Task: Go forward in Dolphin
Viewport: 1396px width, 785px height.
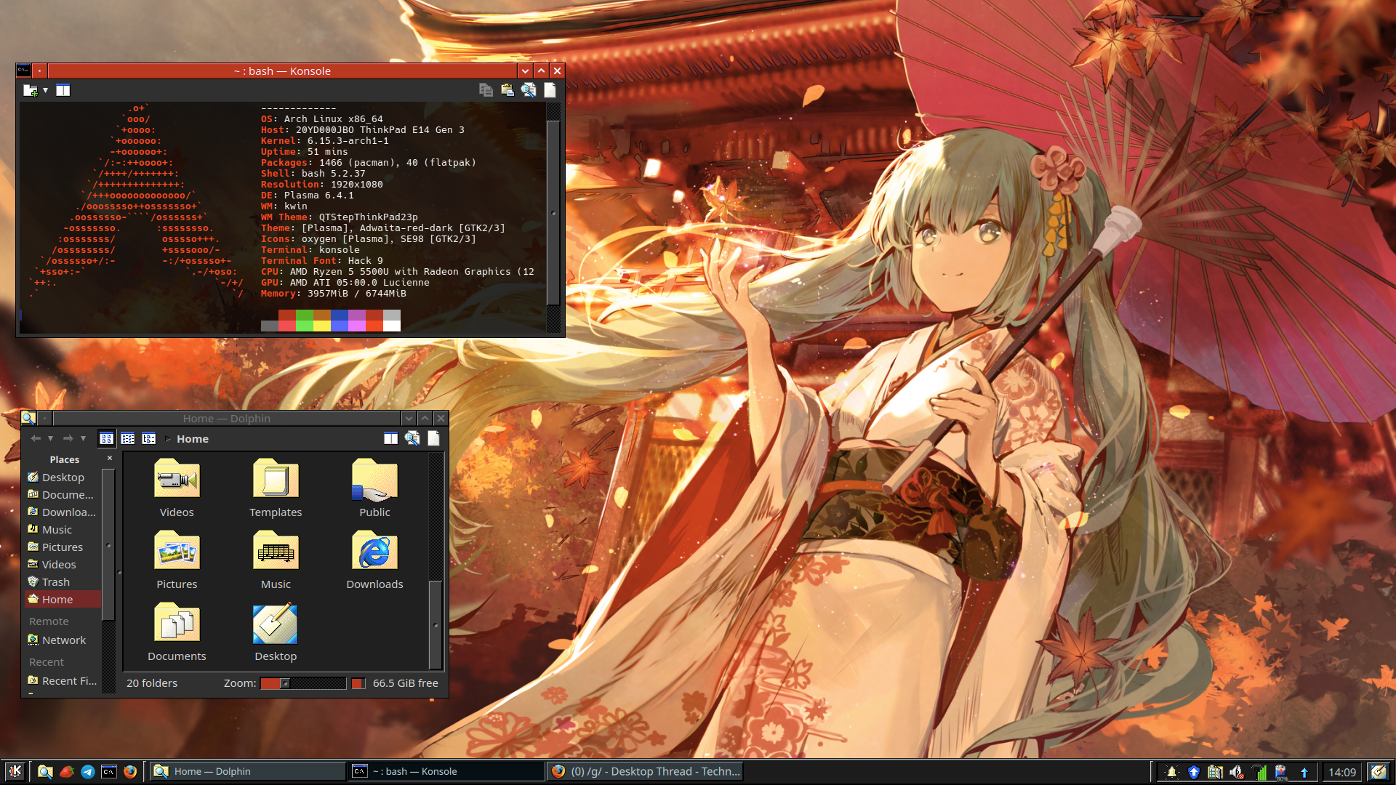Action: click(x=68, y=438)
